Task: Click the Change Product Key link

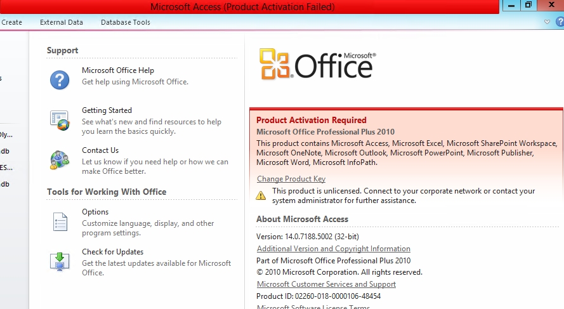Action: pos(291,179)
